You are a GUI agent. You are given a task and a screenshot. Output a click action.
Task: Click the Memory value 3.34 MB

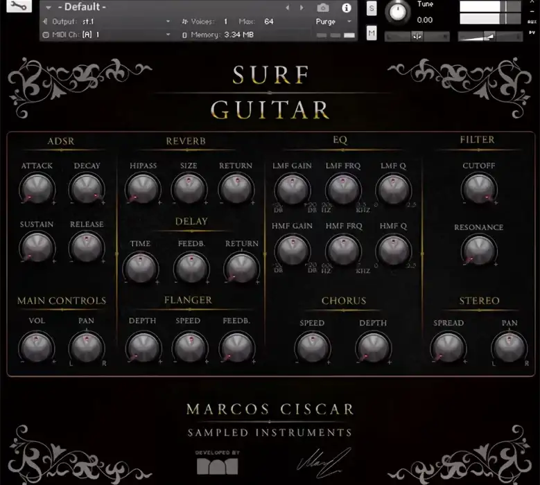tap(239, 35)
